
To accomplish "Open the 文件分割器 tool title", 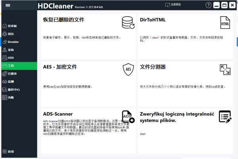I will 153,67.
